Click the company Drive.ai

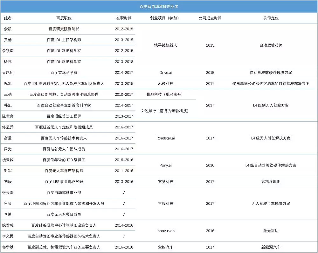pos(165,73)
